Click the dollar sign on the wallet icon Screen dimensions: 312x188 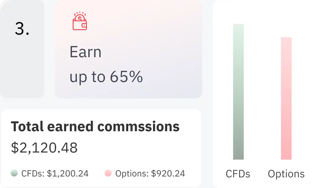pyautogui.click(x=80, y=18)
